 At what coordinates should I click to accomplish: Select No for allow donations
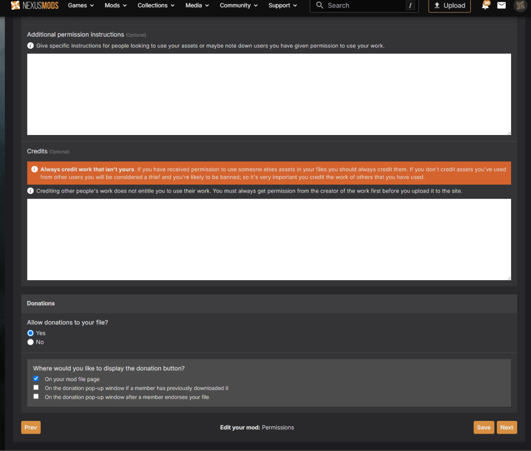click(31, 342)
